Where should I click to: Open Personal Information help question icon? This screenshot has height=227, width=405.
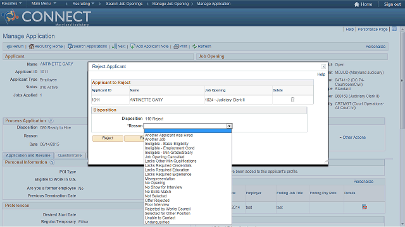pyautogui.click(x=52, y=163)
